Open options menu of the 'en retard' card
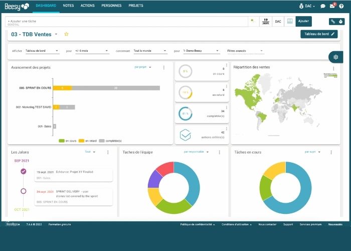Screen dimensions: 351x251 click(227, 86)
